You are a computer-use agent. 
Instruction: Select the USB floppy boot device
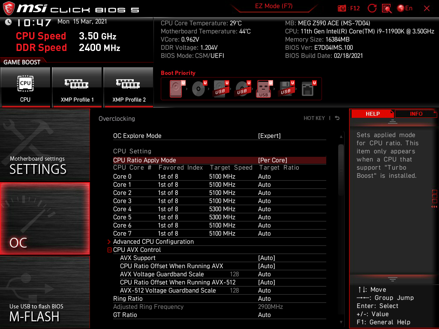coord(286,89)
